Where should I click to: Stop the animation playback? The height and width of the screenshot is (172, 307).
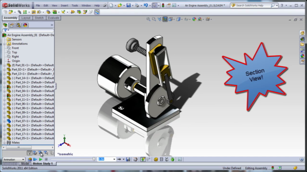point(46,160)
